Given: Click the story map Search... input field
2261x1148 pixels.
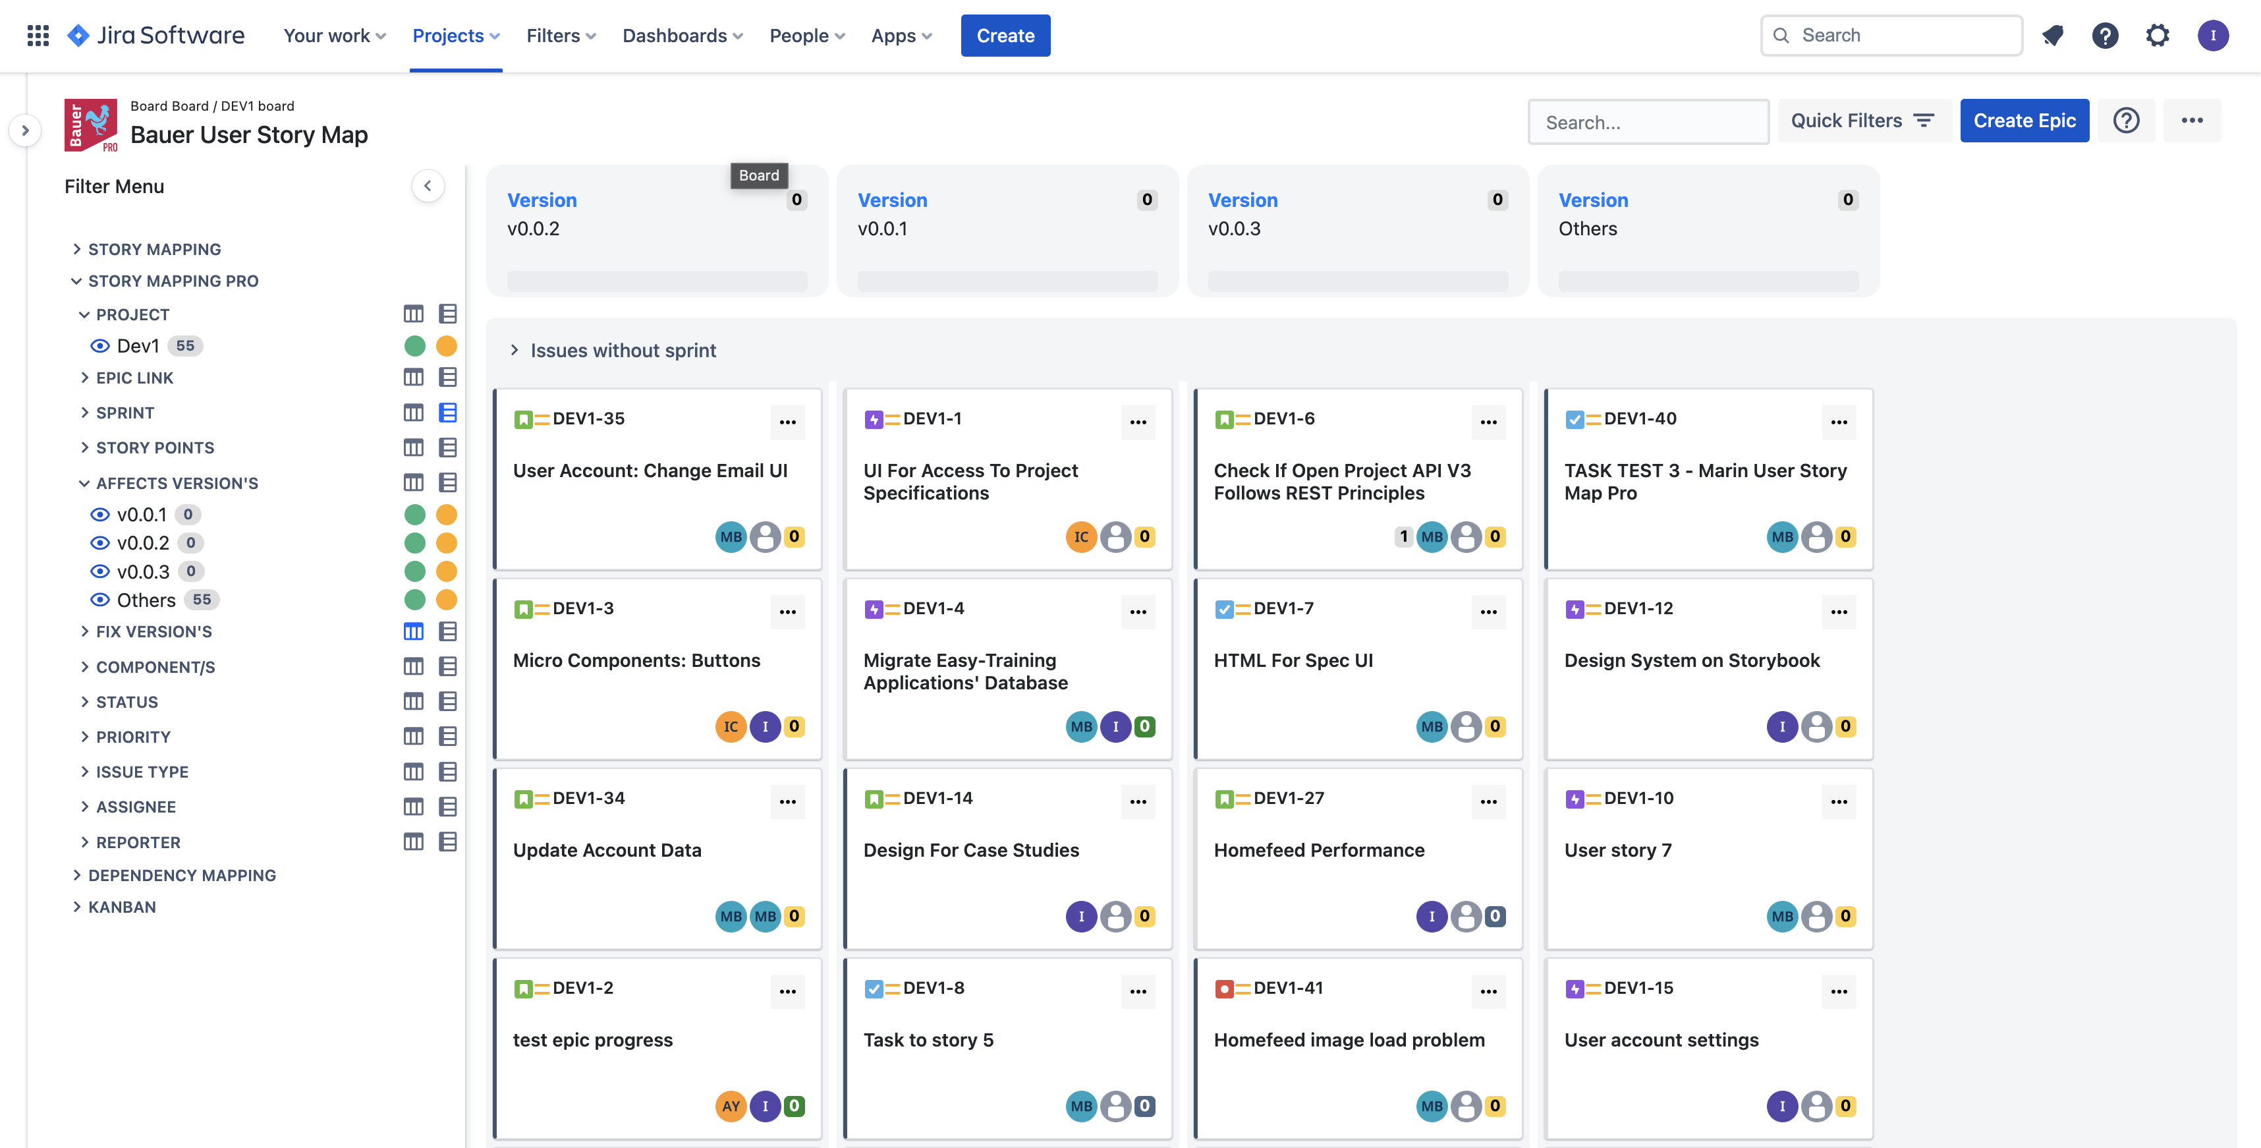Looking at the screenshot, I should click(1648, 122).
